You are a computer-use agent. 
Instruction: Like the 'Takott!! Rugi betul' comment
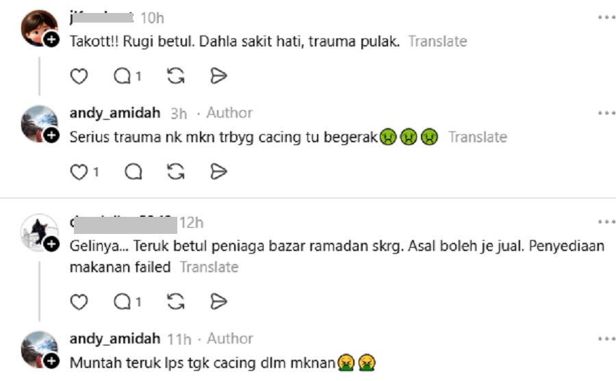79,76
